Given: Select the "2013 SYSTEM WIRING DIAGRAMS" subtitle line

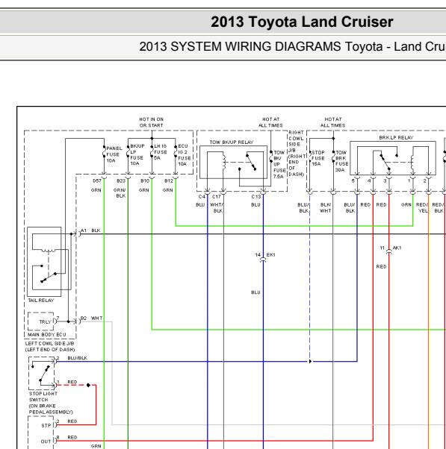Looking at the screenshot, I should (x=292, y=47).
